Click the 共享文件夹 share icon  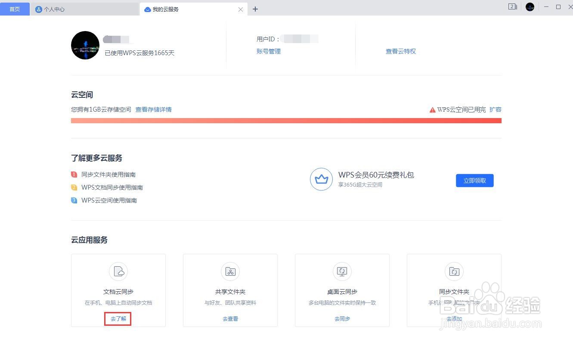tap(230, 271)
